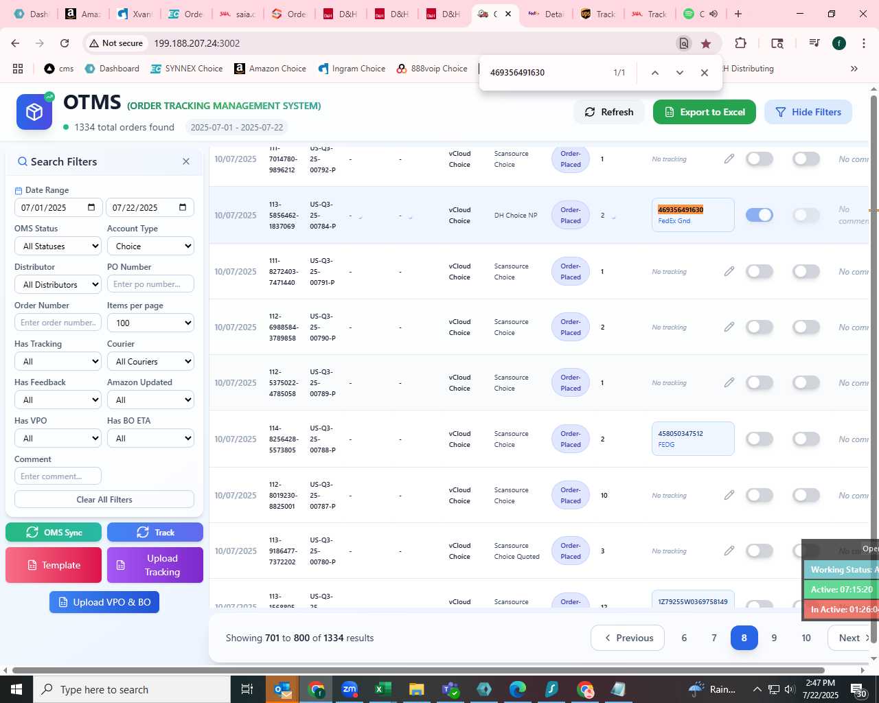Screen dimensions: 879x703
Task: Turn off enabled switch for order US-Q3-25-00784-P
Action: click(760, 215)
